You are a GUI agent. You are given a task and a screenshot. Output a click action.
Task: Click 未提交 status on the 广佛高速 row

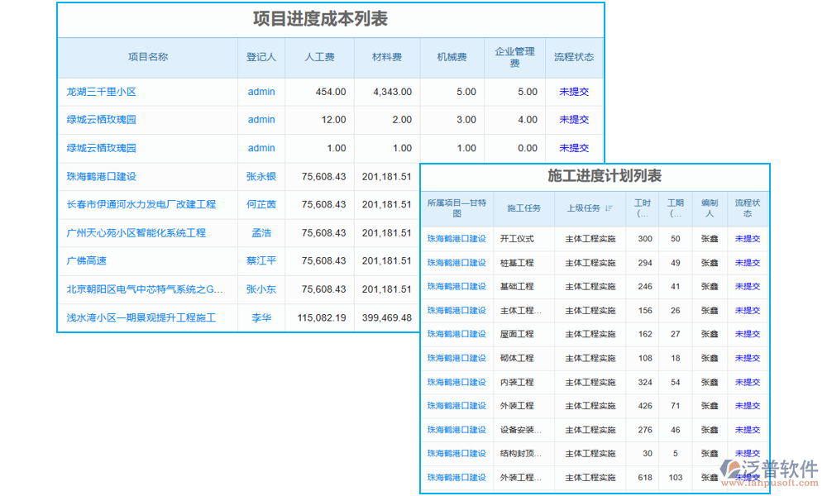[x=574, y=261]
